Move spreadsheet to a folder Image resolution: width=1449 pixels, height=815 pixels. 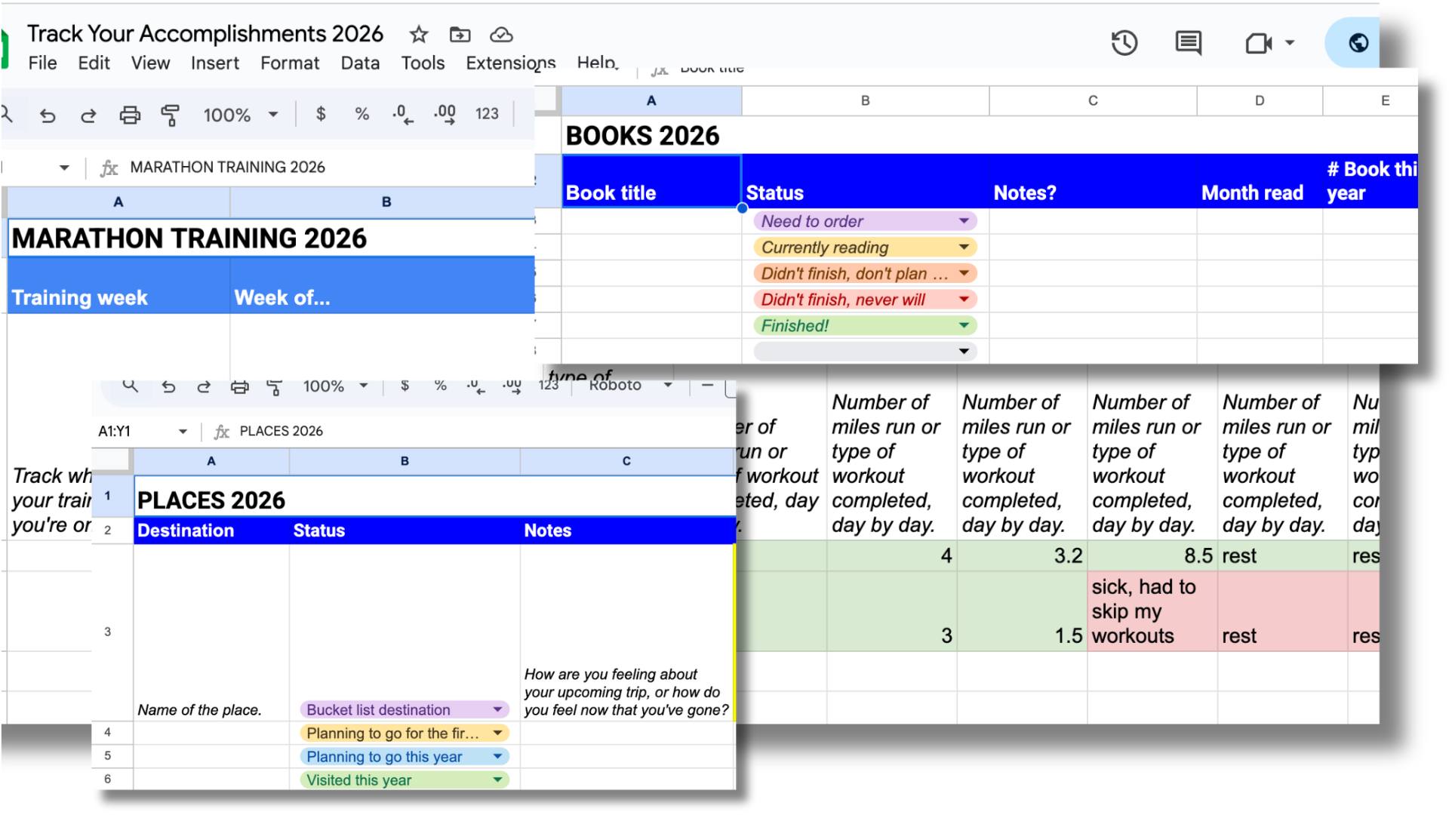(x=460, y=34)
